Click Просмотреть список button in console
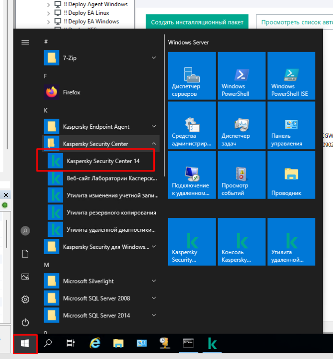 click(x=295, y=22)
